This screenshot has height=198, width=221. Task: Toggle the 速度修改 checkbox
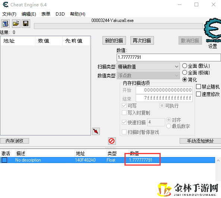tap(198, 94)
